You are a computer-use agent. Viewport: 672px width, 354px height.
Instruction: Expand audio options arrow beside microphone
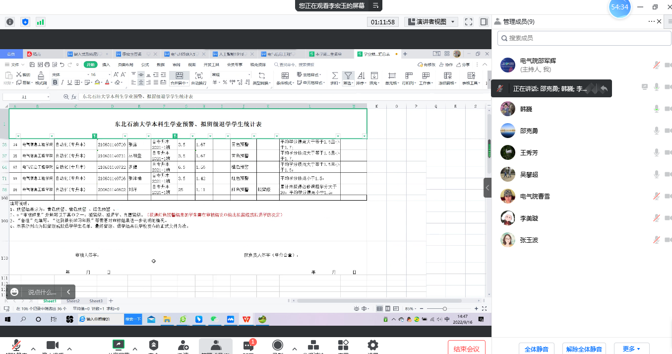(33, 348)
